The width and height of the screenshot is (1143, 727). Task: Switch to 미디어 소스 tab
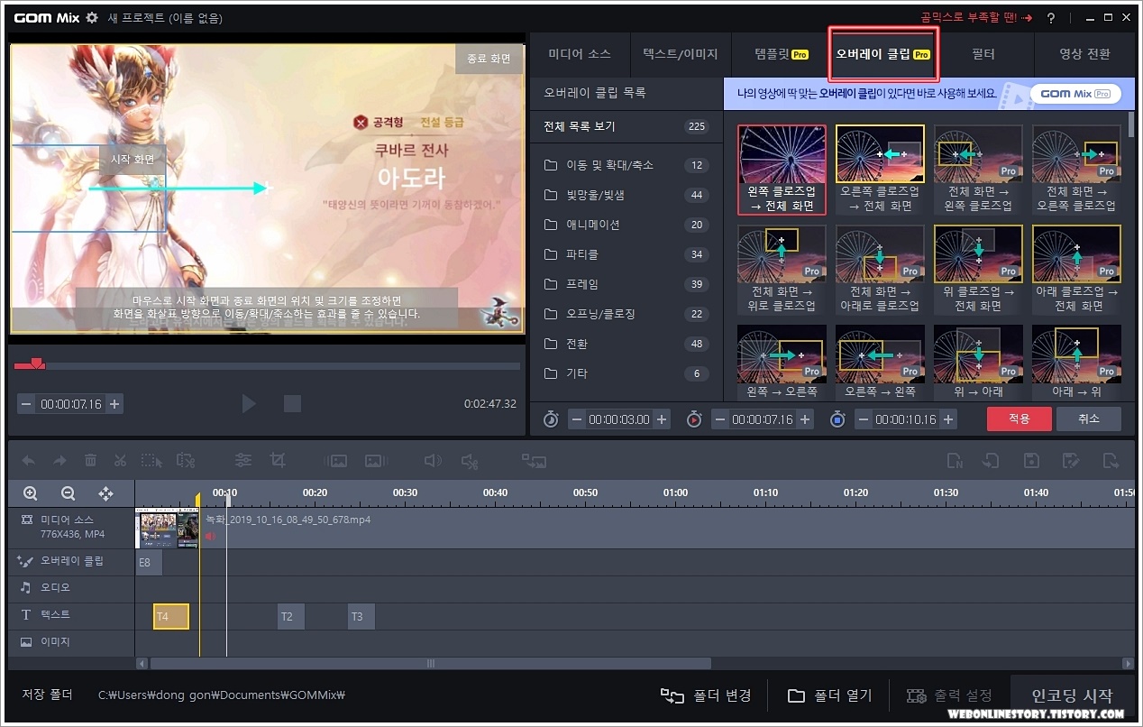pyautogui.click(x=580, y=54)
